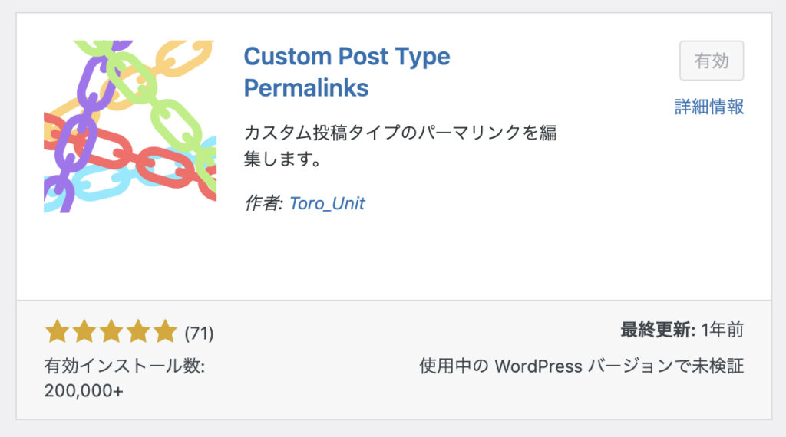Click the plugin's chain logo thumbnail
The width and height of the screenshot is (786, 437).
[130, 127]
